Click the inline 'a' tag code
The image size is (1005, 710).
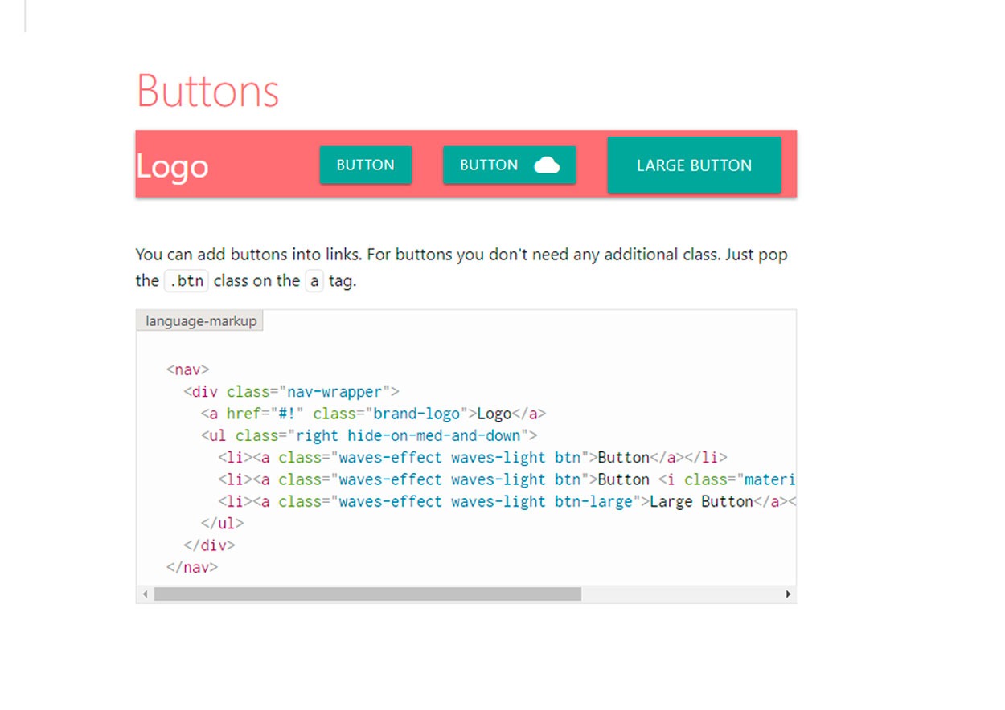pyautogui.click(x=314, y=281)
